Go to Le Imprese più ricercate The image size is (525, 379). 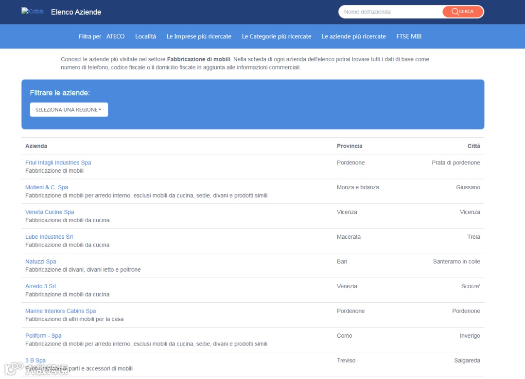pyautogui.click(x=199, y=36)
